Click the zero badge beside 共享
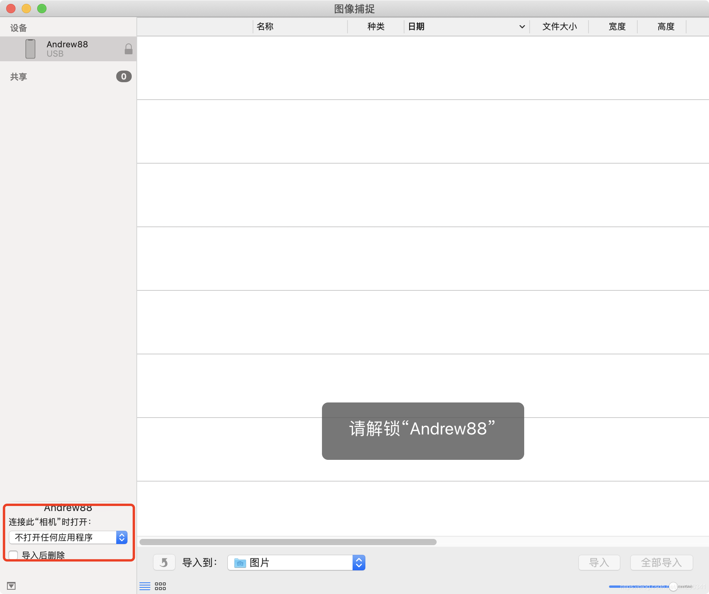709x594 pixels. (x=124, y=76)
